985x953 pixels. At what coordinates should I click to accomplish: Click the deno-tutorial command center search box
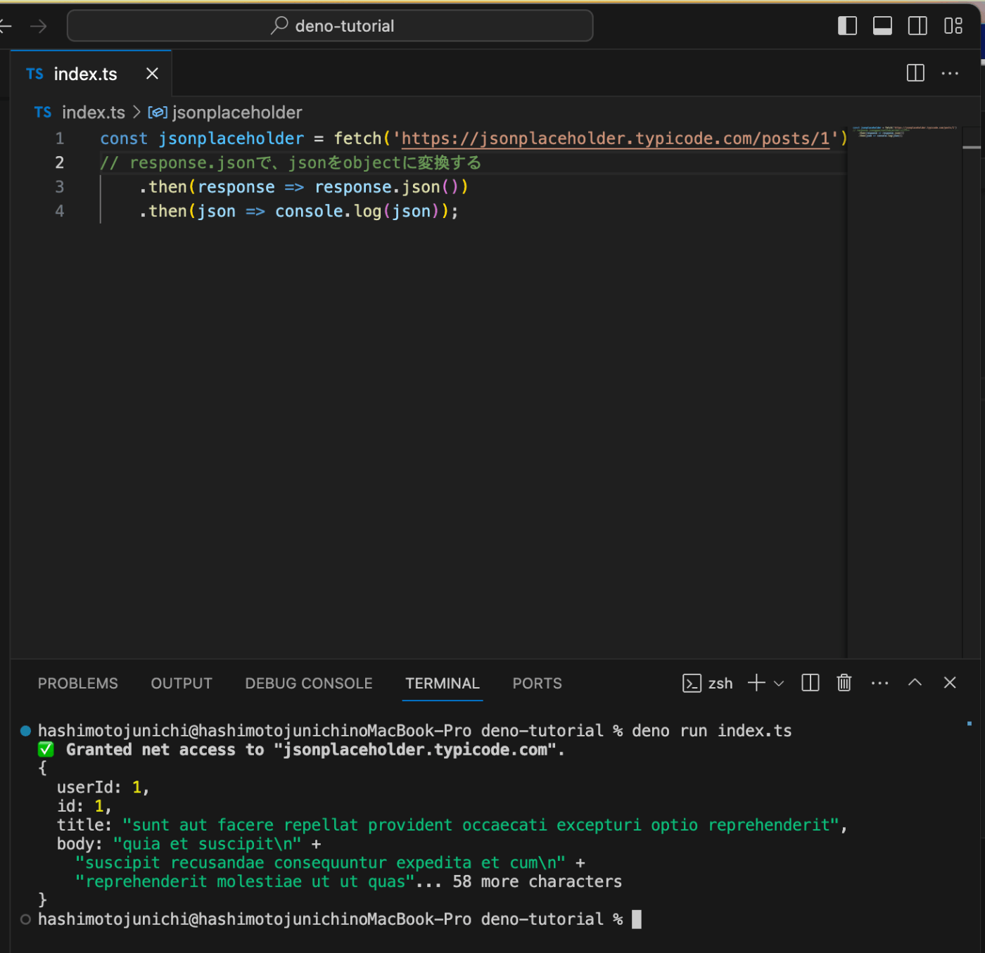(x=331, y=26)
